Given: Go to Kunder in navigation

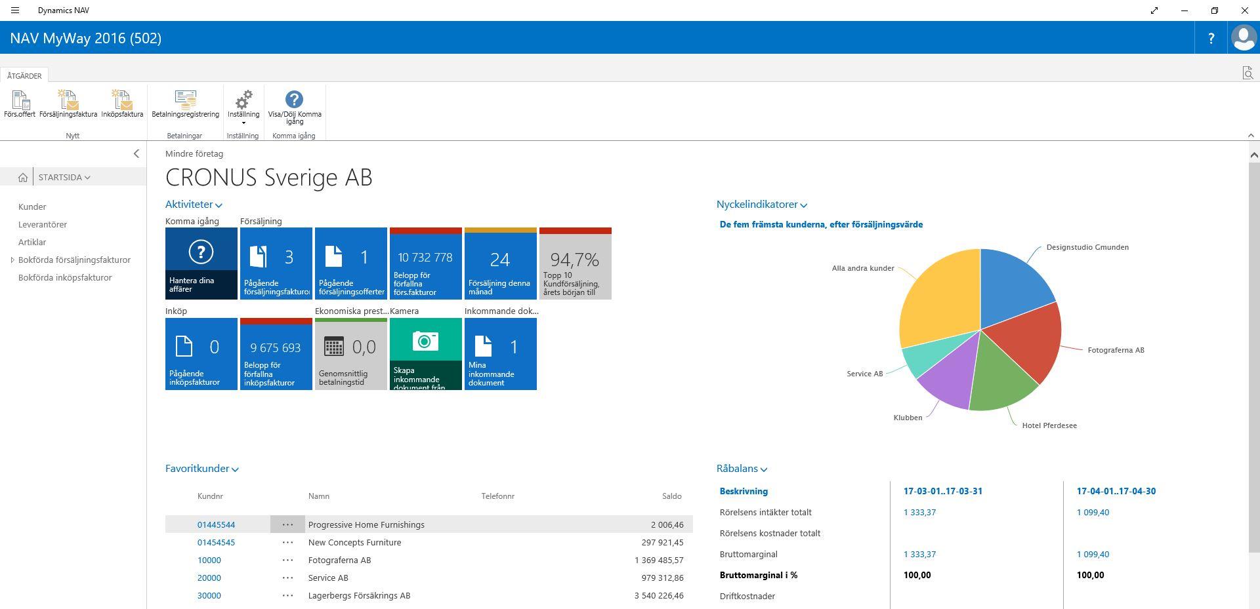Looking at the screenshot, I should 32,206.
